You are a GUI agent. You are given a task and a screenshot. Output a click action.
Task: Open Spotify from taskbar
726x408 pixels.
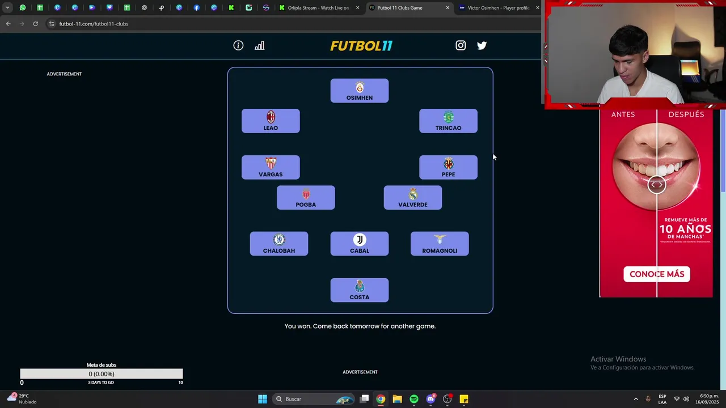(x=414, y=399)
